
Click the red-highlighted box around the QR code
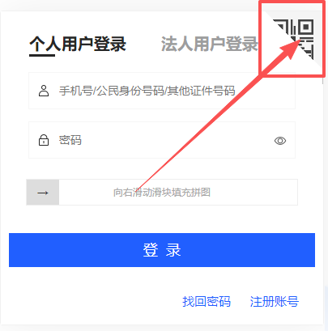coord(292,38)
